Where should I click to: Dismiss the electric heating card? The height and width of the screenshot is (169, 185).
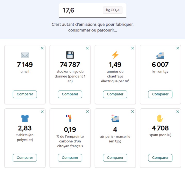(x=132, y=48)
